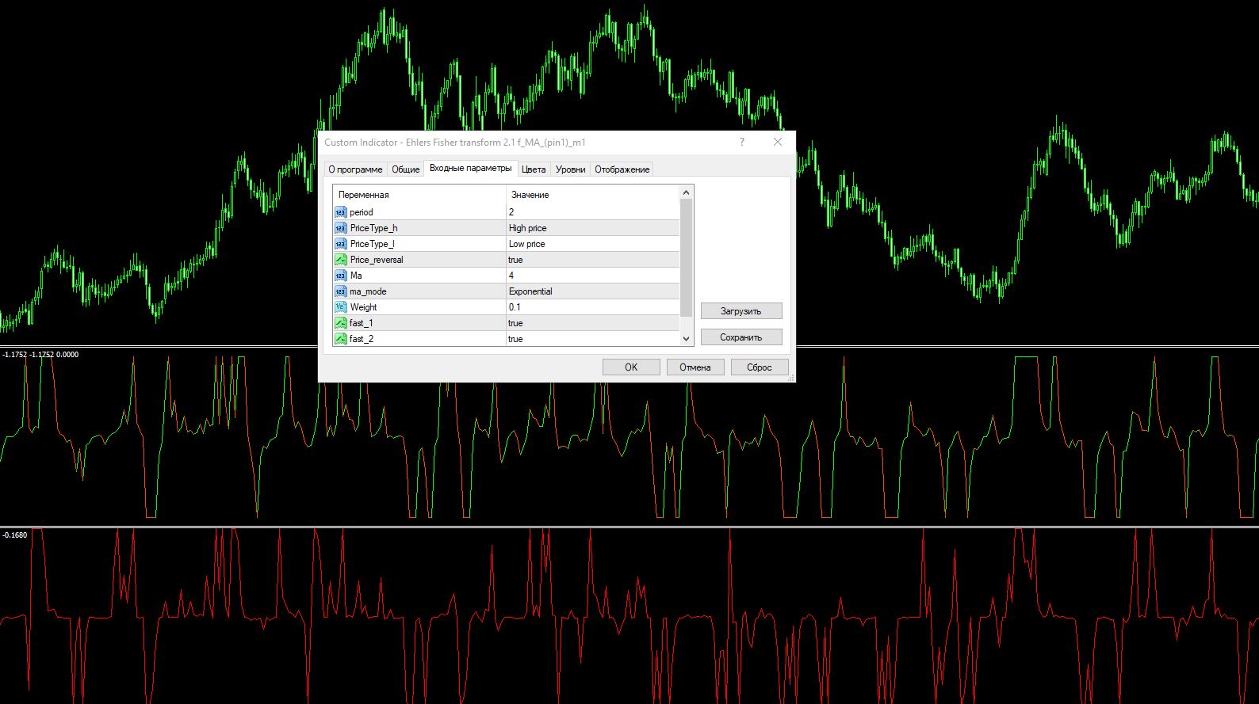The height and width of the screenshot is (704, 1259).
Task: Click the PriceType_l variable name
Action: [372, 244]
